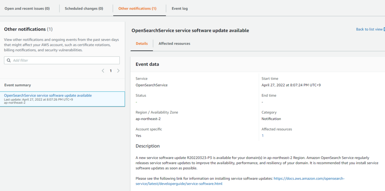Click the Event data panel heading
This screenshot has height=191, width=385.
click(147, 64)
